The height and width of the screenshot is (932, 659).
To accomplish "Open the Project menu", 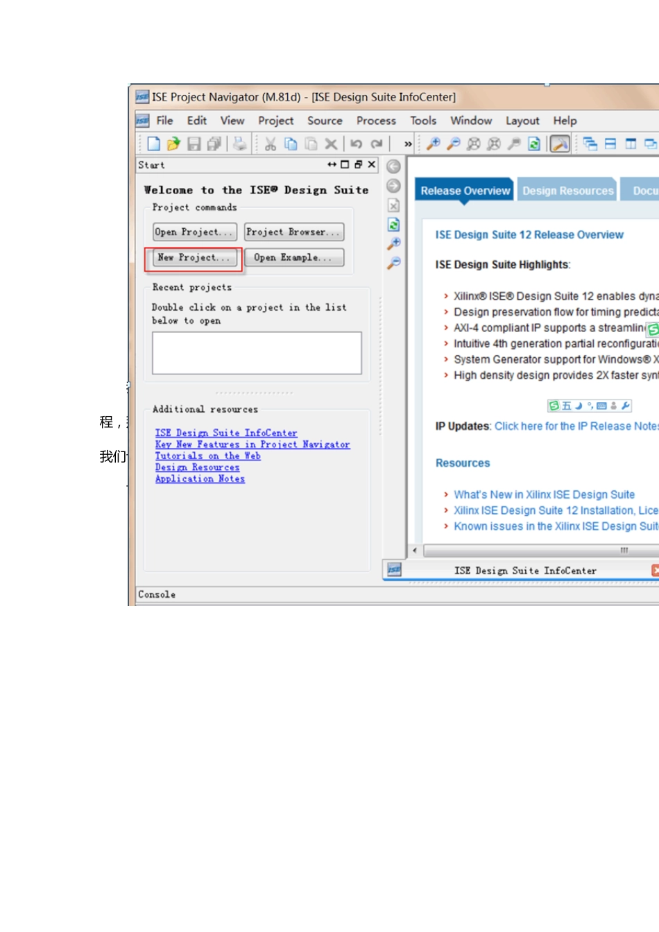I will pos(276,121).
